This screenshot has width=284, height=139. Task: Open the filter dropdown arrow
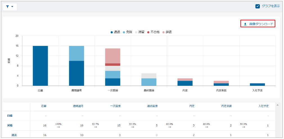tap(12, 7)
